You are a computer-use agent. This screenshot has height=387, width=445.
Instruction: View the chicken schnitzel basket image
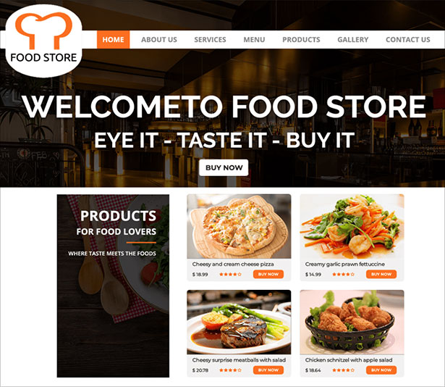pos(352,322)
